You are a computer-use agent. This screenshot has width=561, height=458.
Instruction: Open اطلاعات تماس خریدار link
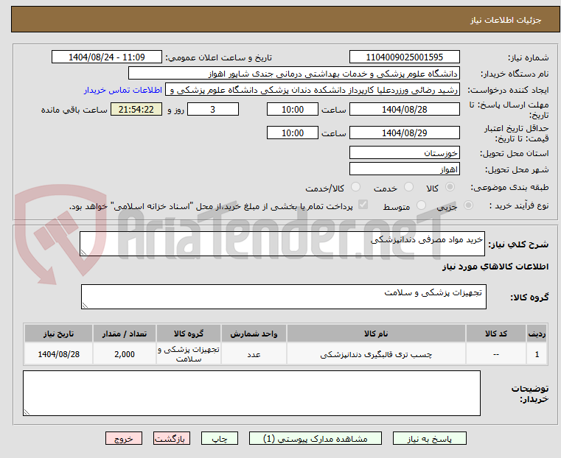123,90
